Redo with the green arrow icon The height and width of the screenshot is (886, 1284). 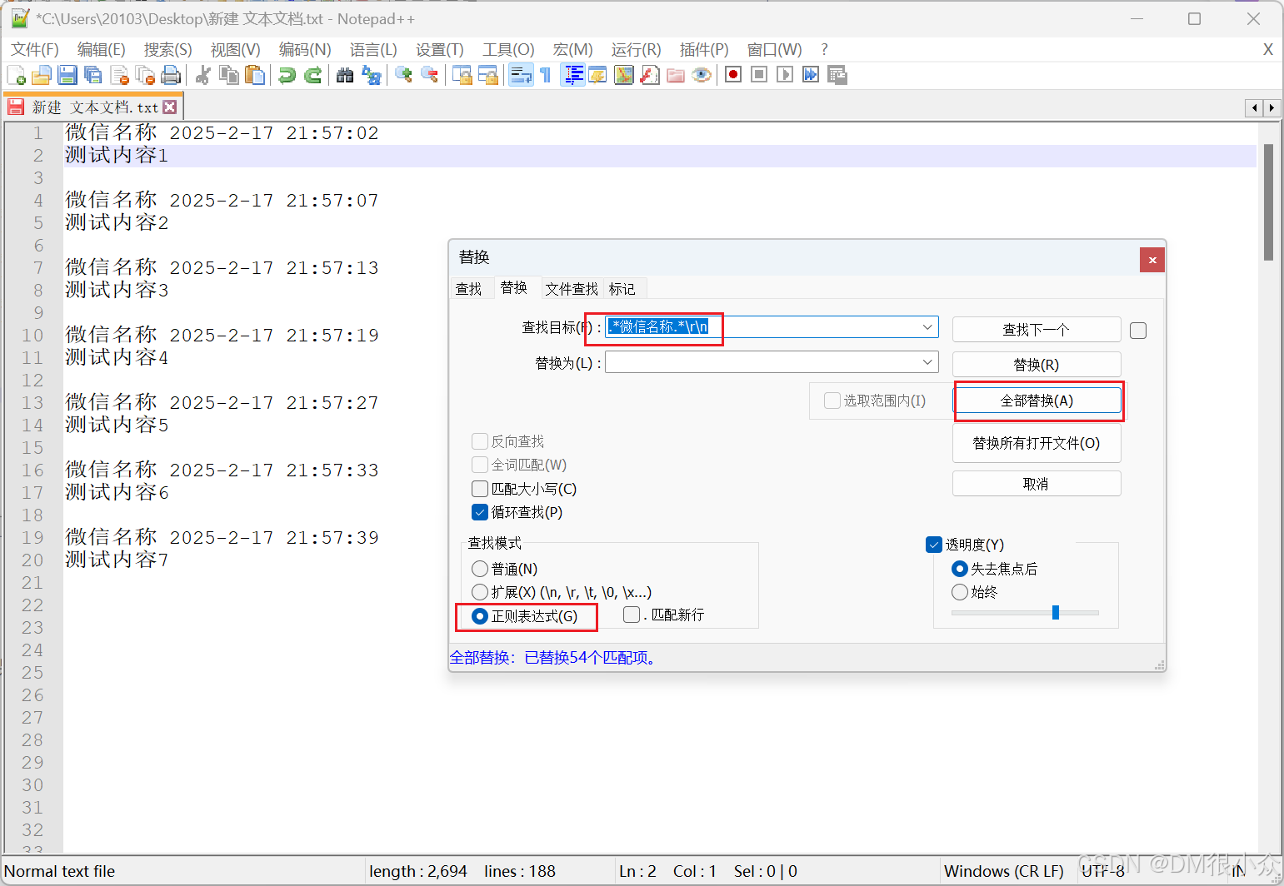[312, 75]
